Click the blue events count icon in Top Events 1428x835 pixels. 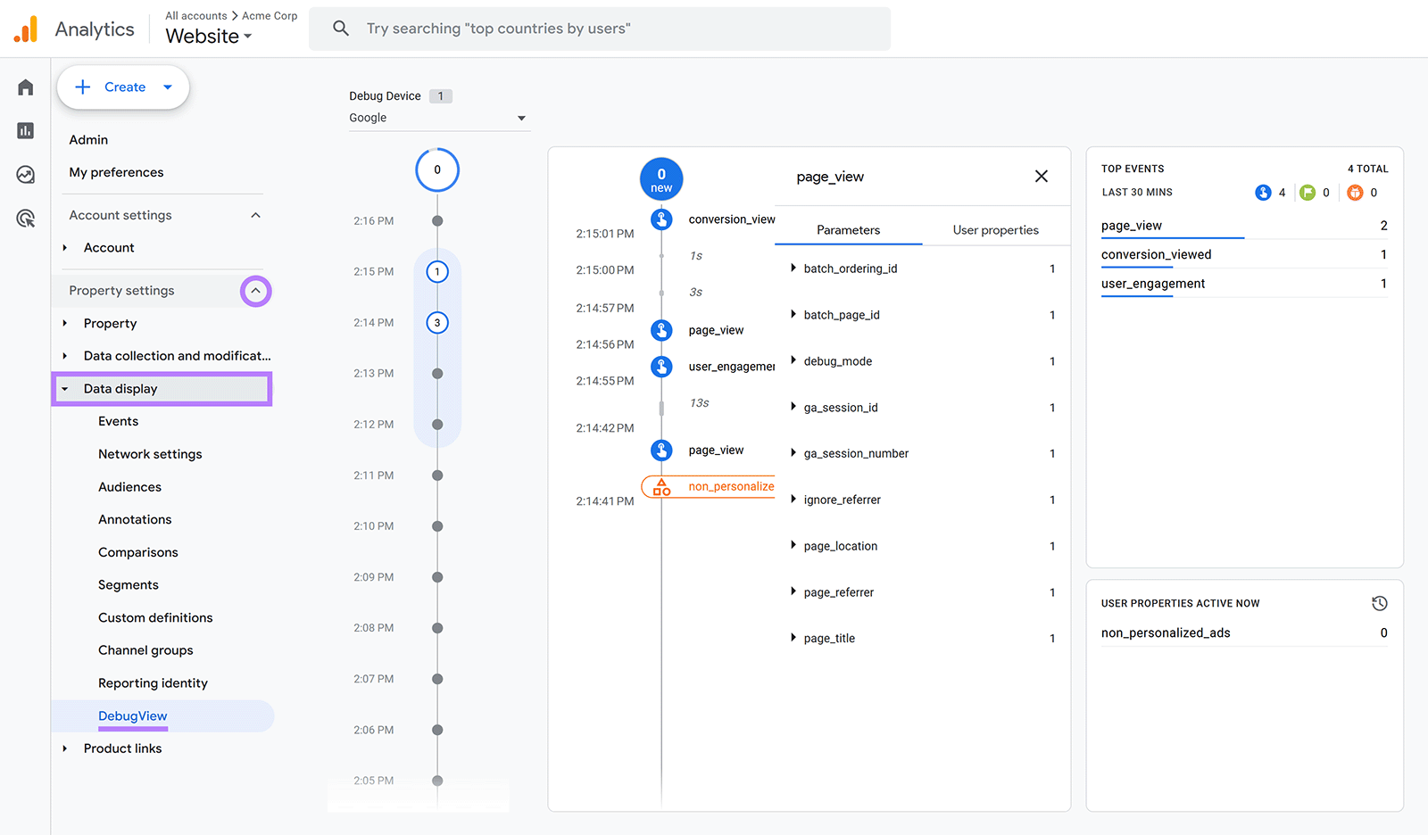pos(1263,193)
